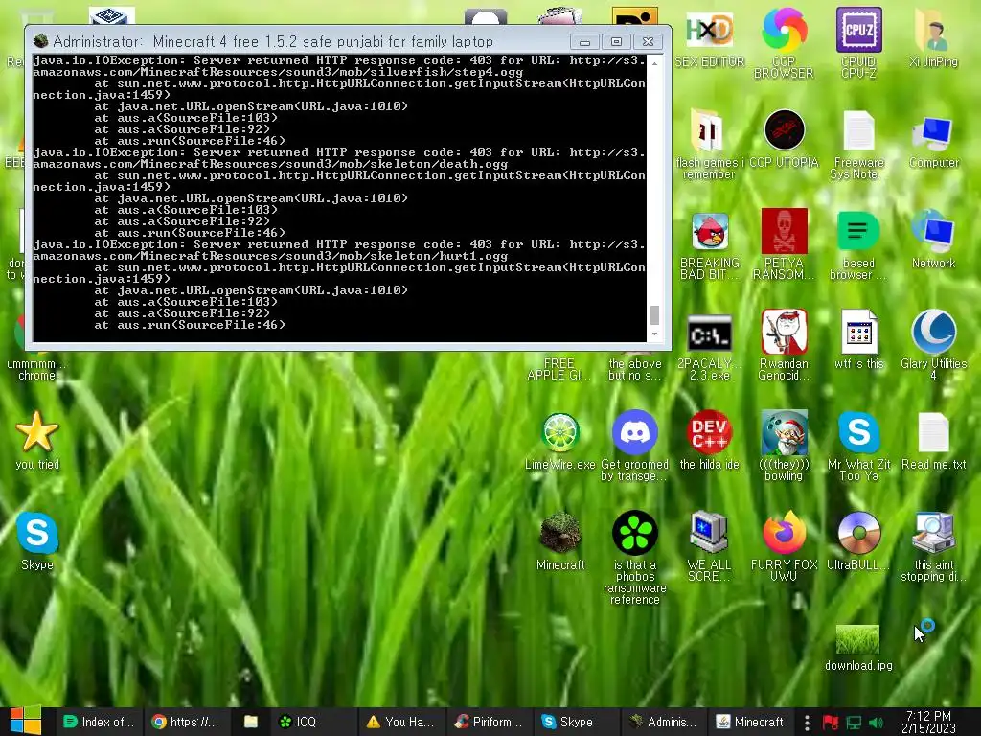
Task: Open the the above but no s icon
Action: click(x=634, y=369)
